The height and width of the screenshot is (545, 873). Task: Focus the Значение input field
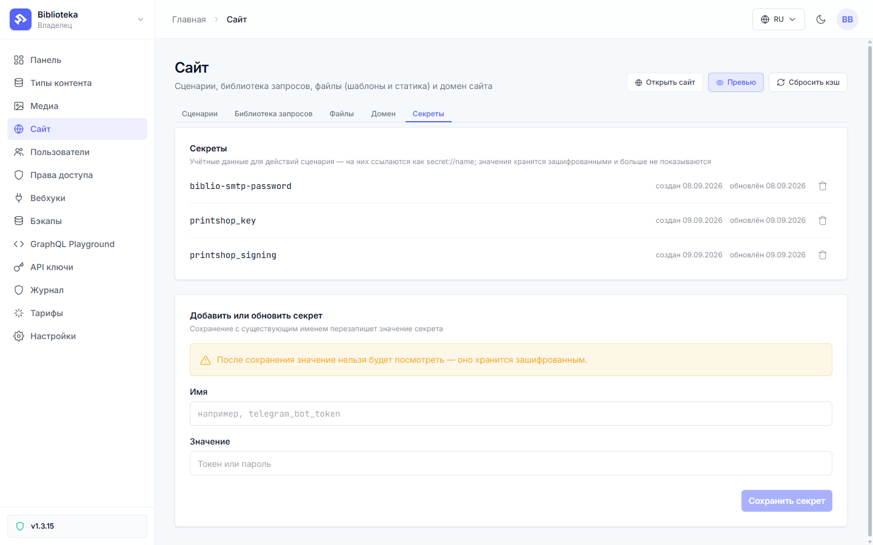point(511,463)
